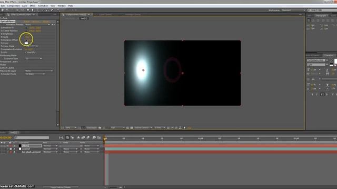Enable motion blur button in timeline
This screenshot has height=189, width=337.
point(88,138)
